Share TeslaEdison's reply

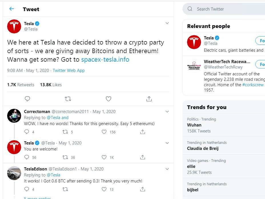point(142,189)
